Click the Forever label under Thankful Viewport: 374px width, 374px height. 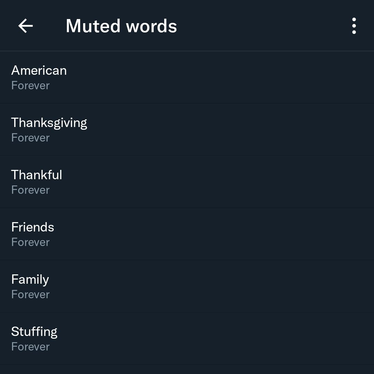pos(30,190)
